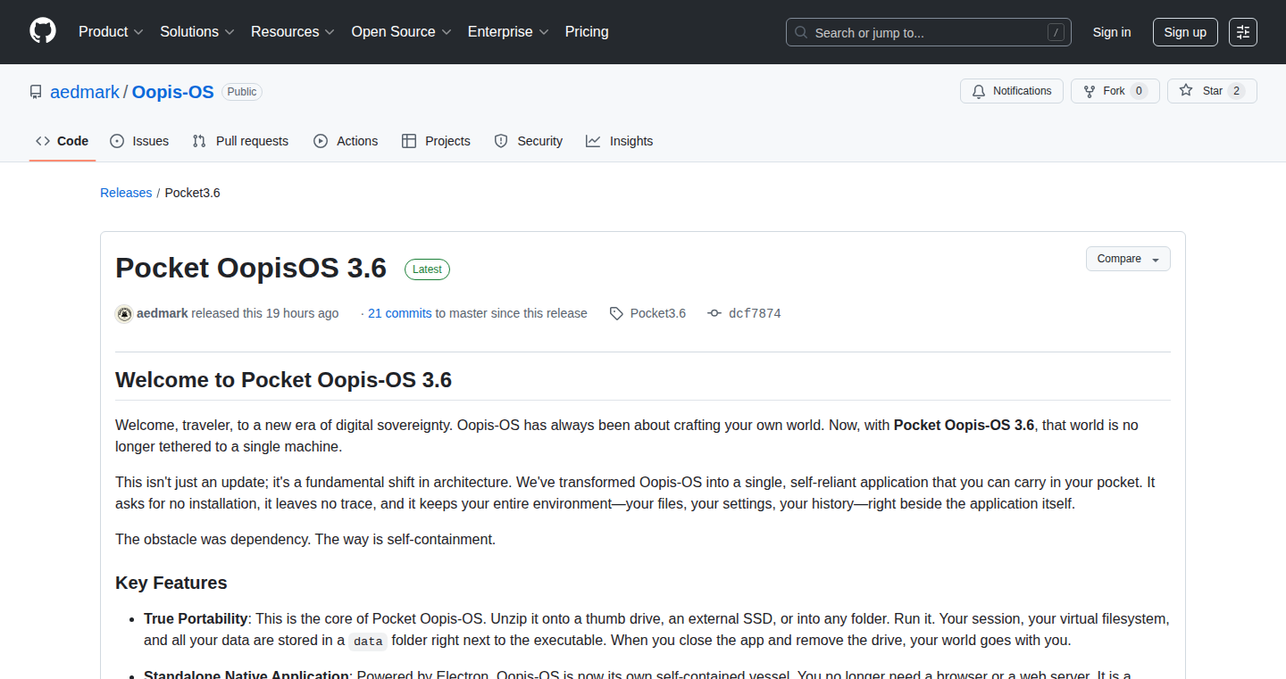Click the Sign up button
Image resolution: width=1286 pixels, height=679 pixels.
tap(1185, 32)
